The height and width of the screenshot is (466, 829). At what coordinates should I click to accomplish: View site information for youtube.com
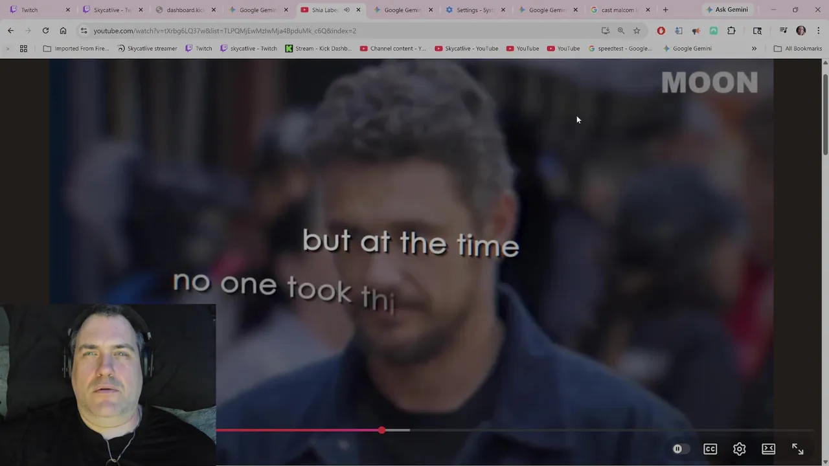click(x=84, y=30)
